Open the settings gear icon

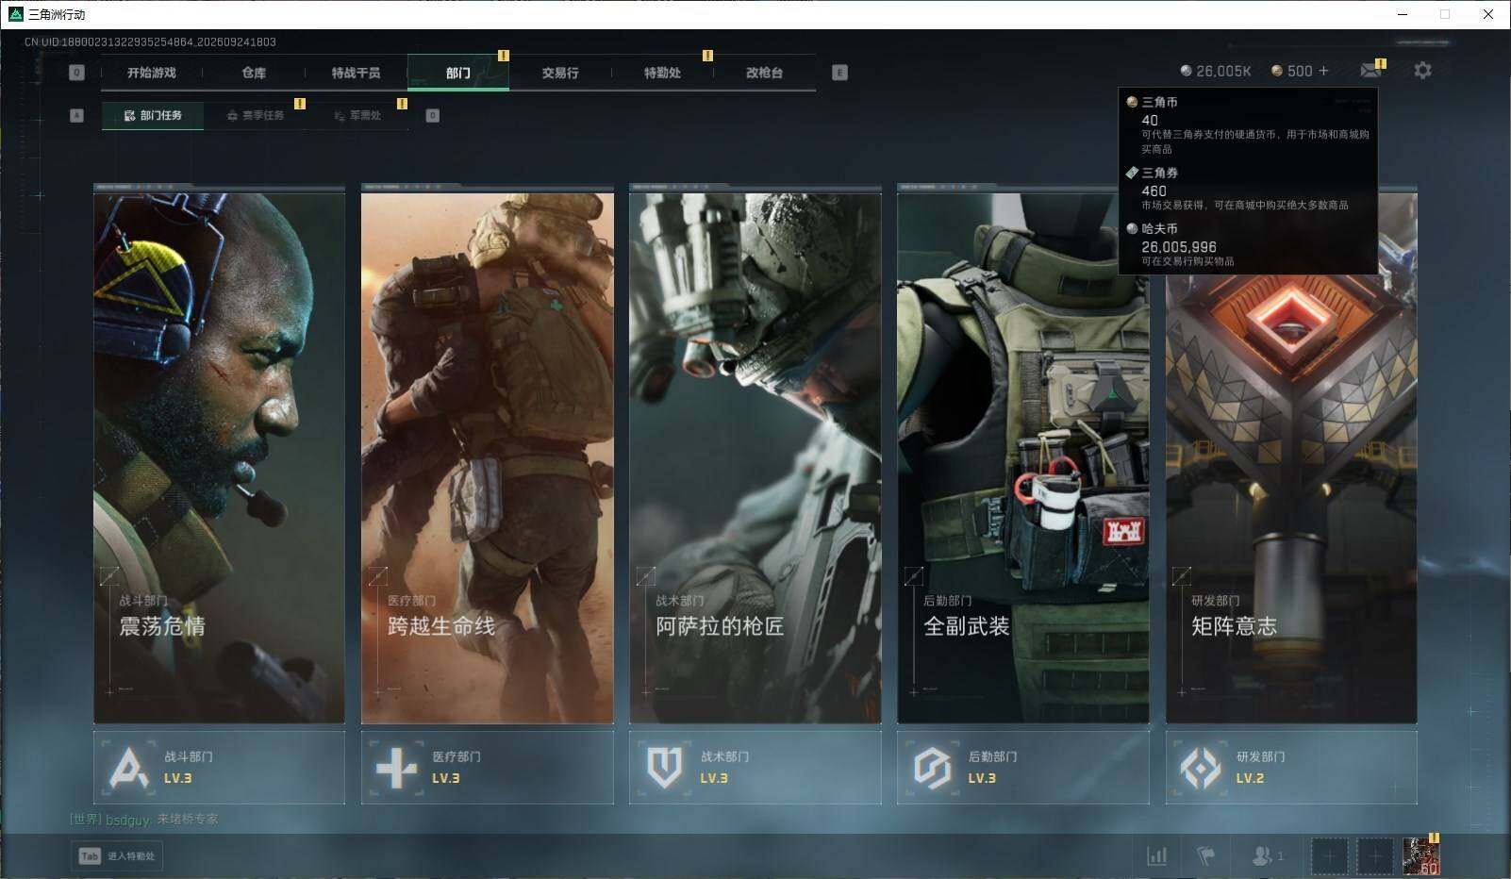[1422, 70]
